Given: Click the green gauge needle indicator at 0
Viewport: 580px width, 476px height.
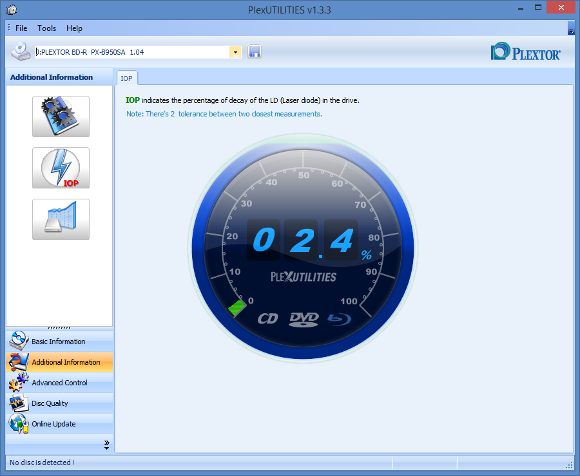Looking at the screenshot, I should click(x=237, y=307).
